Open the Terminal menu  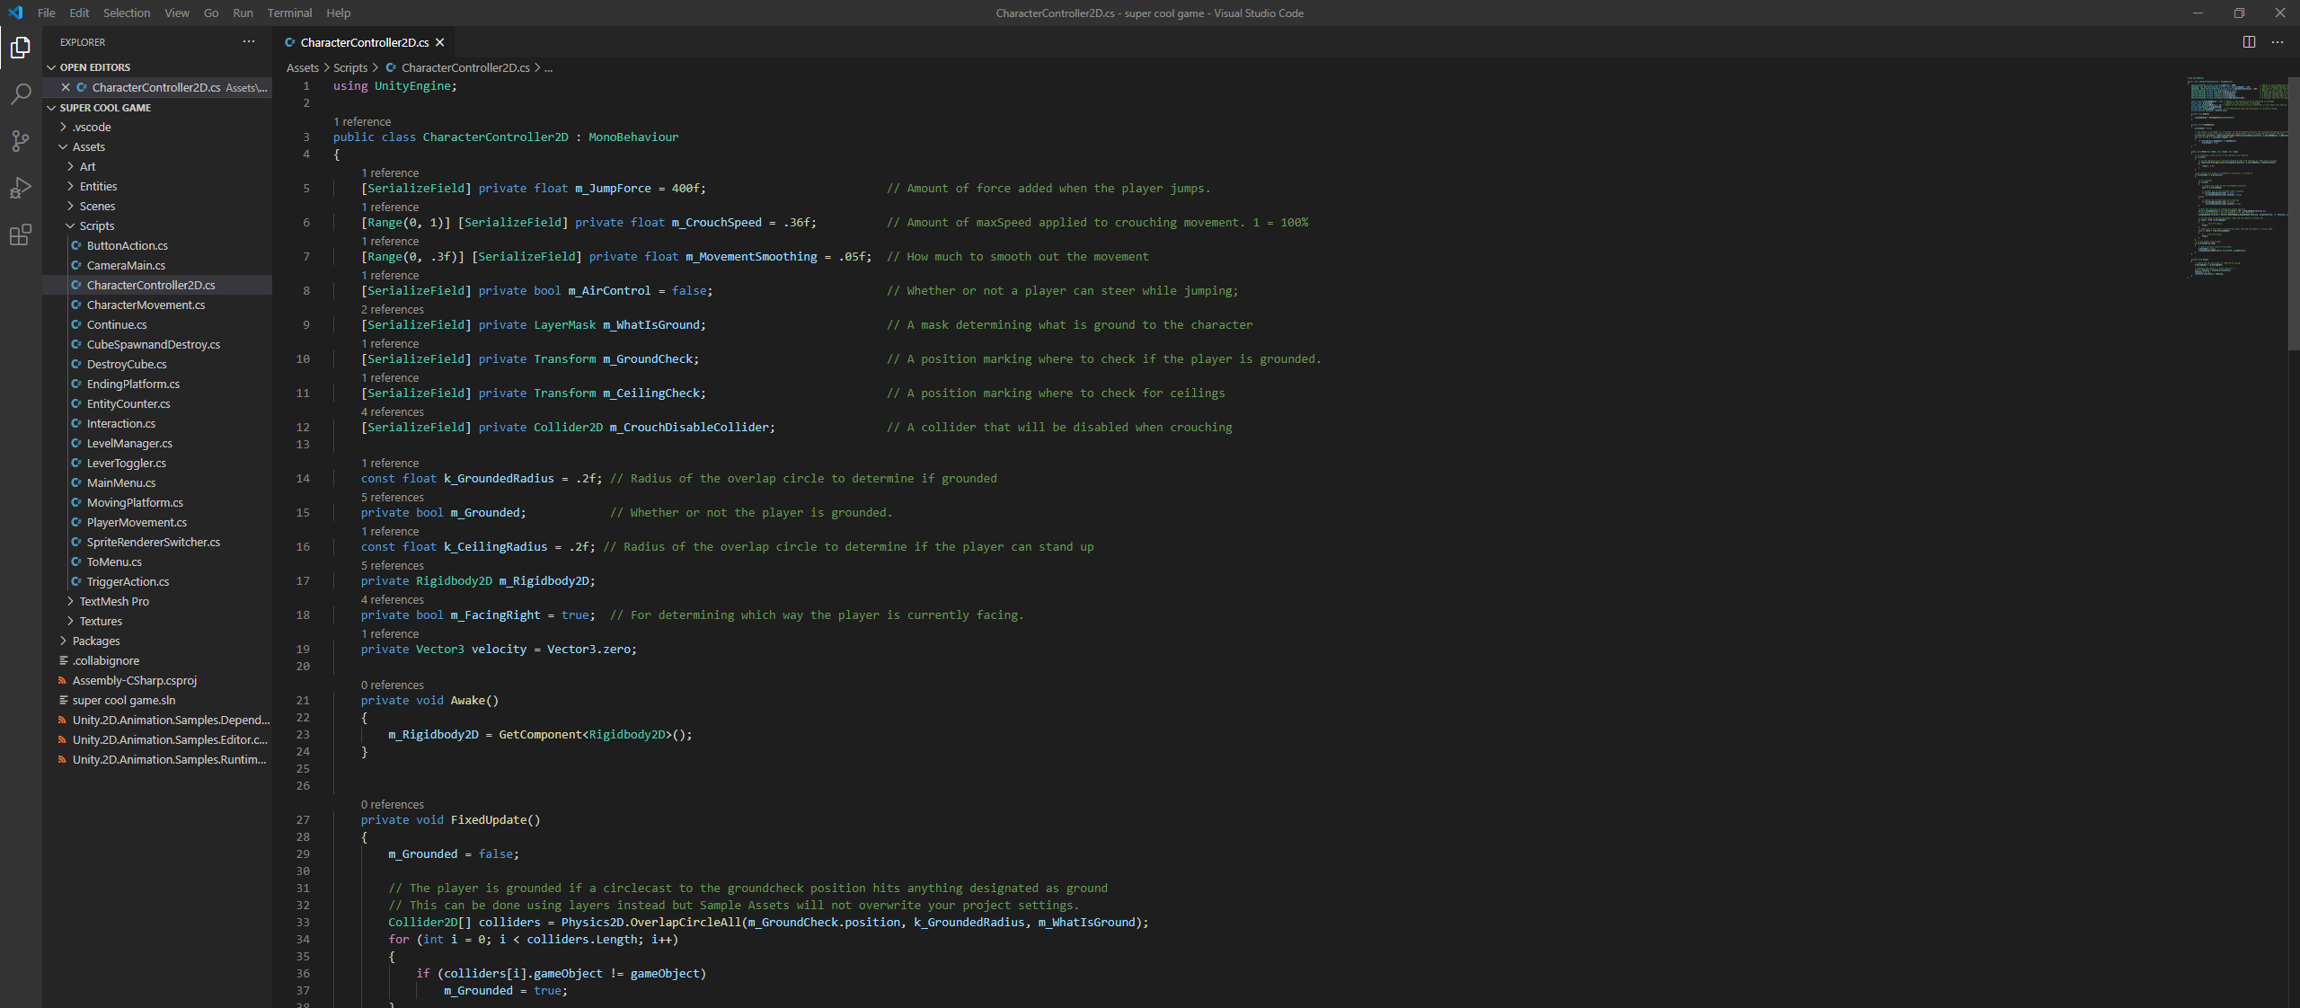[289, 13]
